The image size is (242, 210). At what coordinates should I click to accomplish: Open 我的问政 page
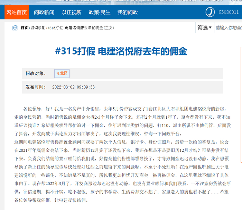[128, 12]
